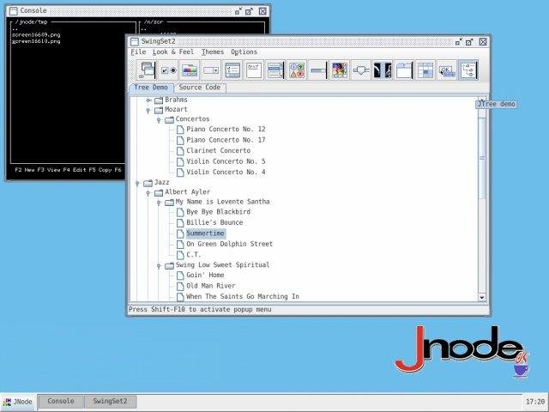The height and width of the screenshot is (412, 549).
Task: Select the Billie's Bounce song
Action: [209, 223]
